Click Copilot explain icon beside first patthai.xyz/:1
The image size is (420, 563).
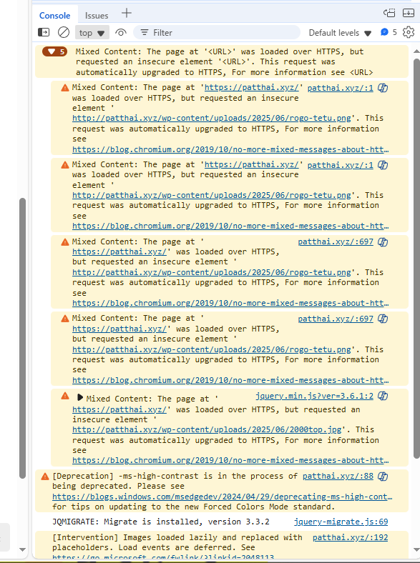(383, 88)
